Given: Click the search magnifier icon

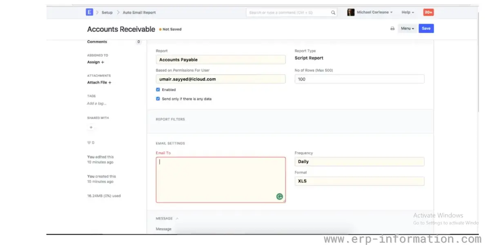Looking at the screenshot, I should click(333, 13).
